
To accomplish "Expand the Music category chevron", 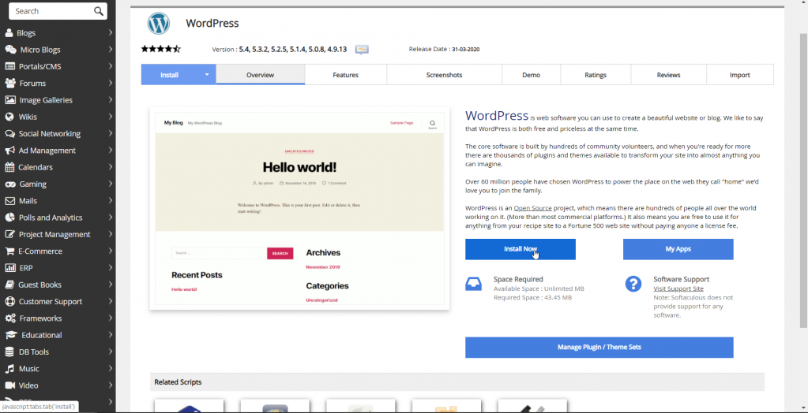I will [x=111, y=369].
